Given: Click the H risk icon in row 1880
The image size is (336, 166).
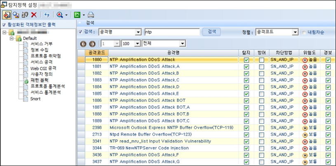Looking at the screenshot, I should (x=305, y=60).
